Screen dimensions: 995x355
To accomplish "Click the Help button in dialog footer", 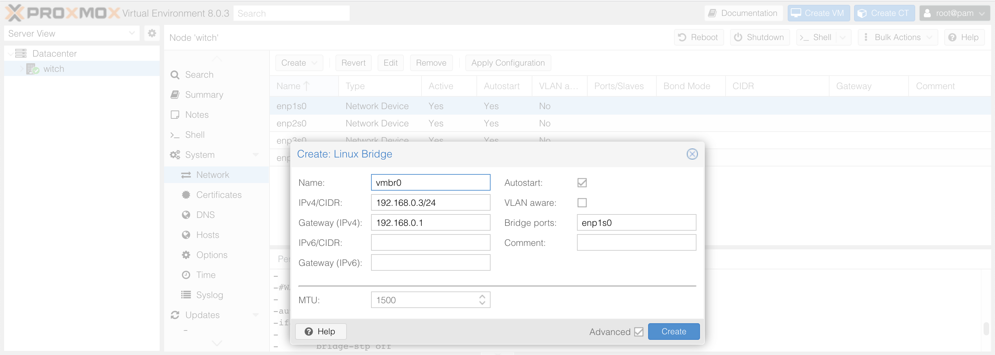I will (320, 332).
